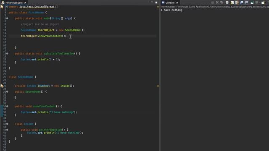
Task: Click Pin Console icon
Action: coord(252,3)
